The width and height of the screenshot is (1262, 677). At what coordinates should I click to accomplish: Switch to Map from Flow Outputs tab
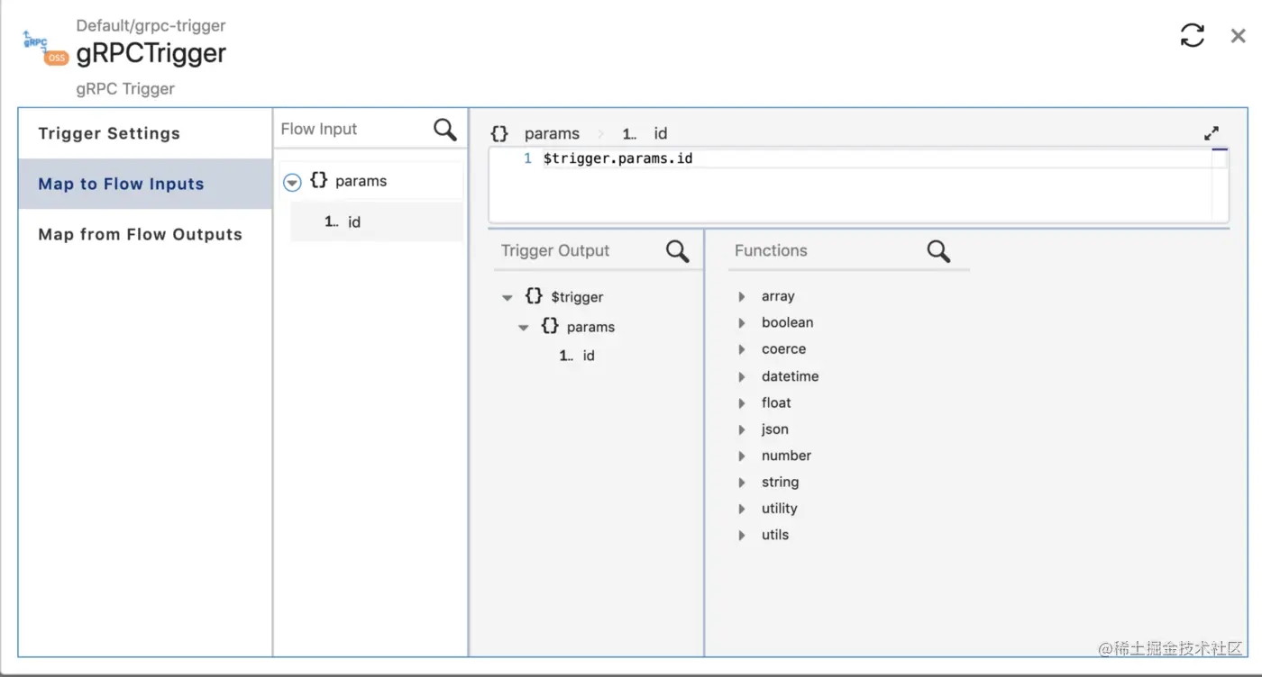coord(145,234)
